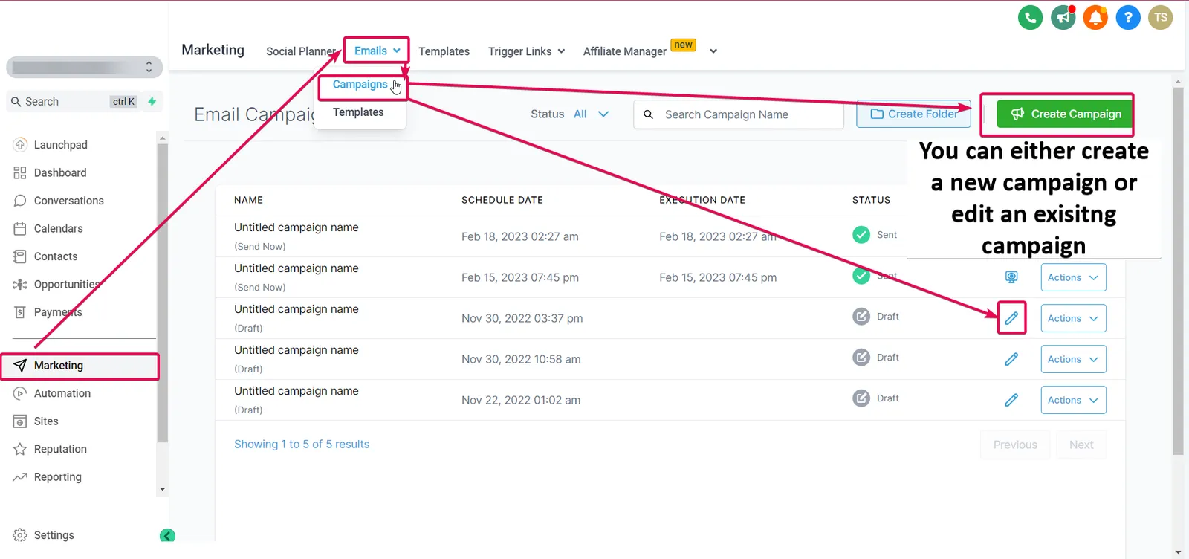Open the Templates tab in top navigation
The height and width of the screenshot is (559, 1189).
444,51
